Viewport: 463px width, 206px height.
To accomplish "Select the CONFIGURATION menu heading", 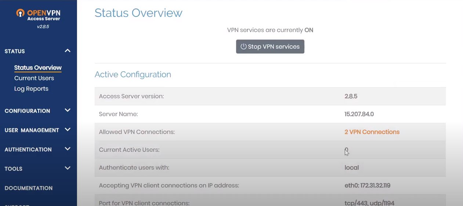I will click(27, 111).
